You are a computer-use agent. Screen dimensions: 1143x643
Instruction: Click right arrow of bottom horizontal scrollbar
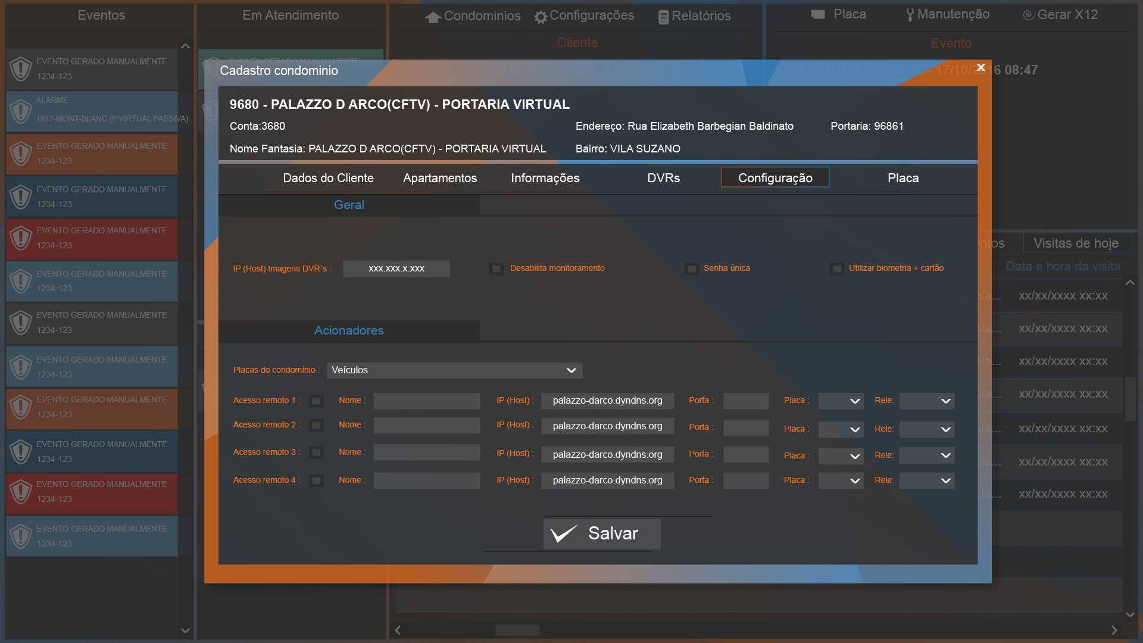tap(1114, 630)
